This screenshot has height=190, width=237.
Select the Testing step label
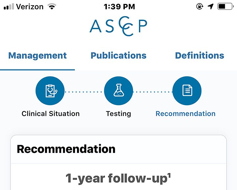click(118, 114)
